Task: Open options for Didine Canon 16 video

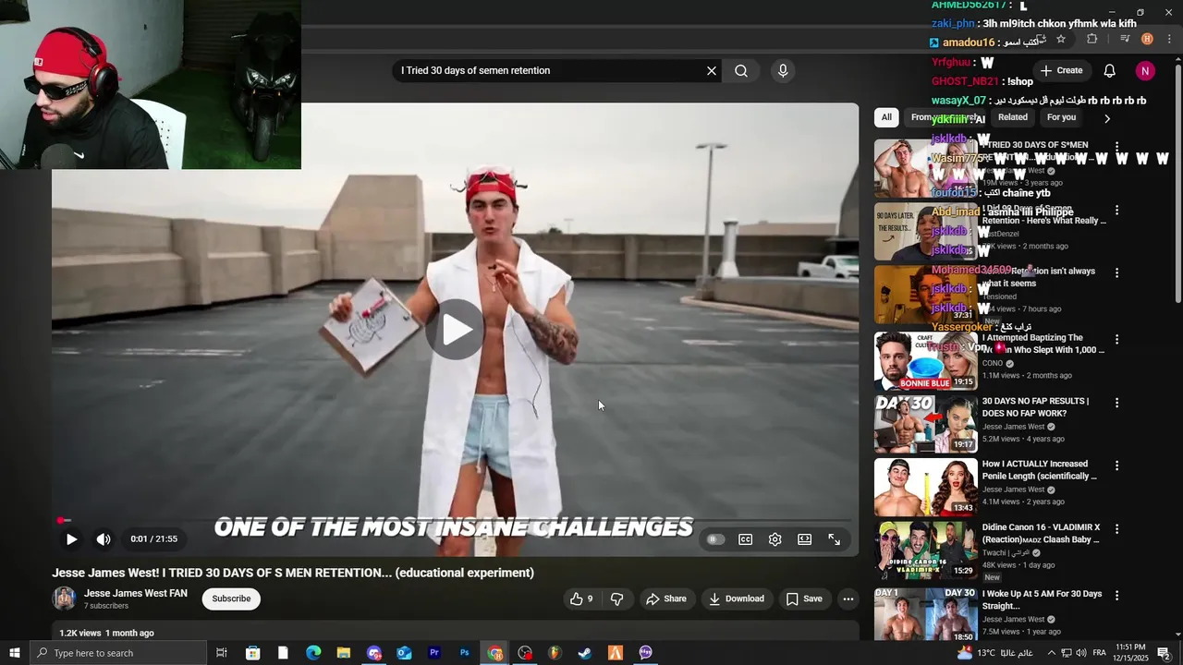Action: point(1116,529)
